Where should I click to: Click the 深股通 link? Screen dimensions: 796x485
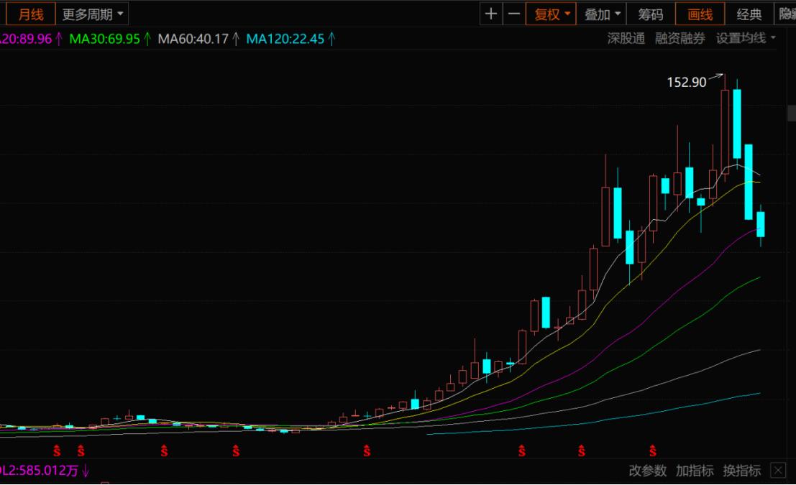pyautogui.click(x=626, y=39)
